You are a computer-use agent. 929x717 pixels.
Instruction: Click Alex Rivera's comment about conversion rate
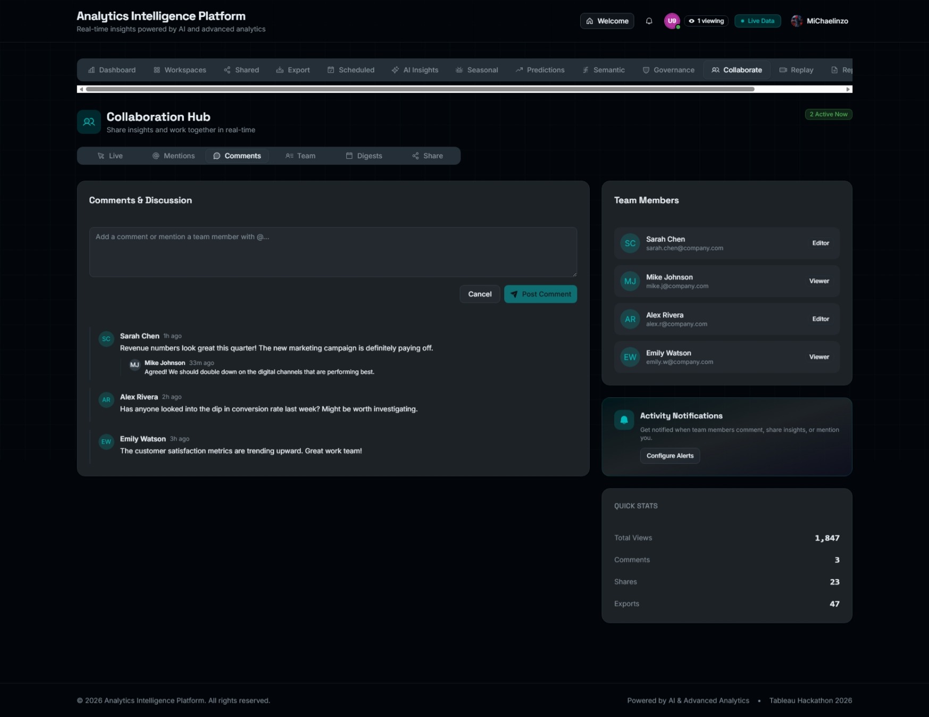tap(269, 409)
